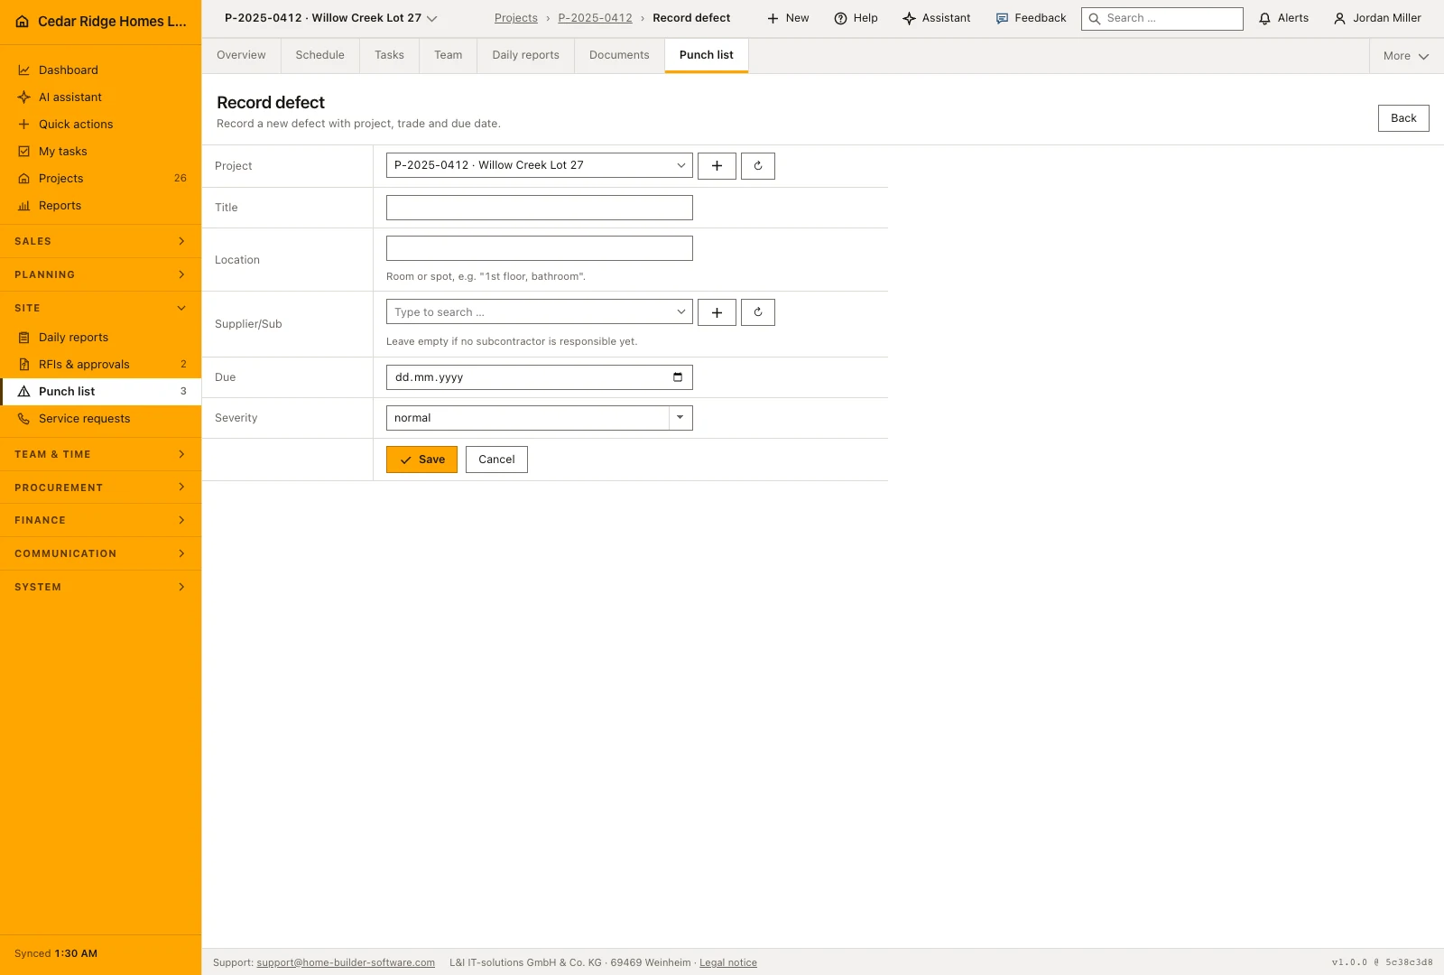Open Service requests in the sidebar

[101, 419]
